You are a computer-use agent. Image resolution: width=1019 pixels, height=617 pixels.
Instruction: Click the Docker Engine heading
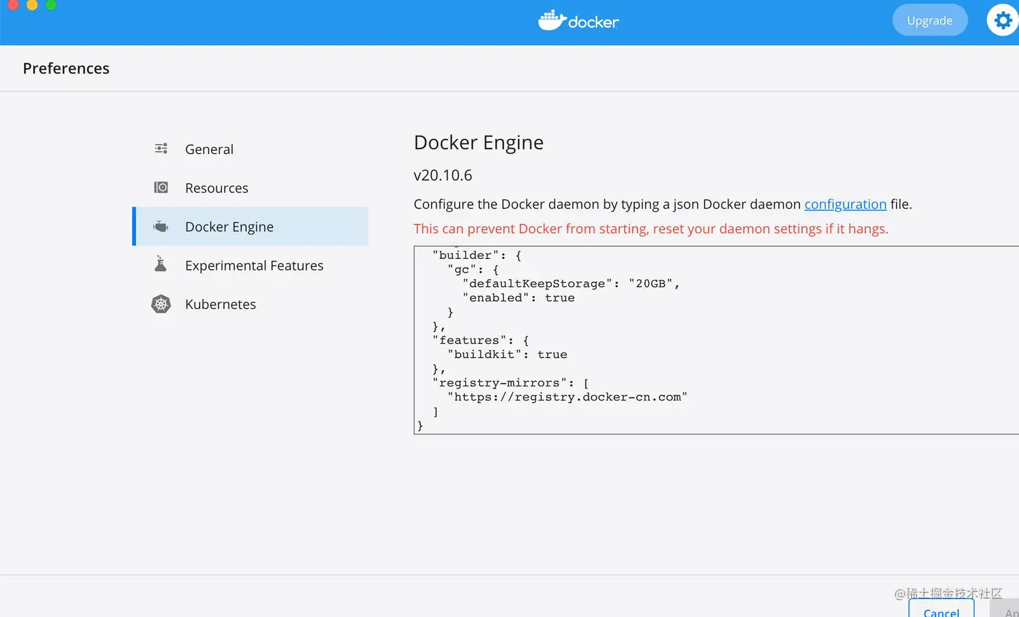478,142
